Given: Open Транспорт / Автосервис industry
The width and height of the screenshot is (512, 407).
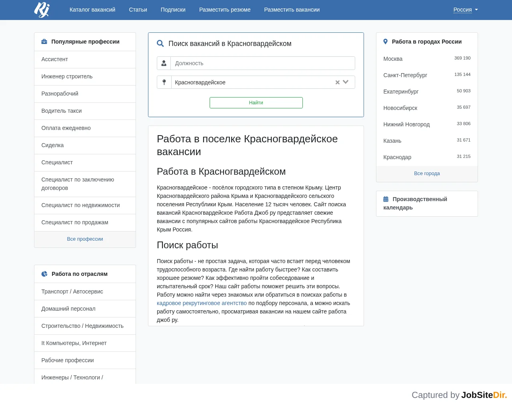Looking at the screenshot, I should [85, 291].
